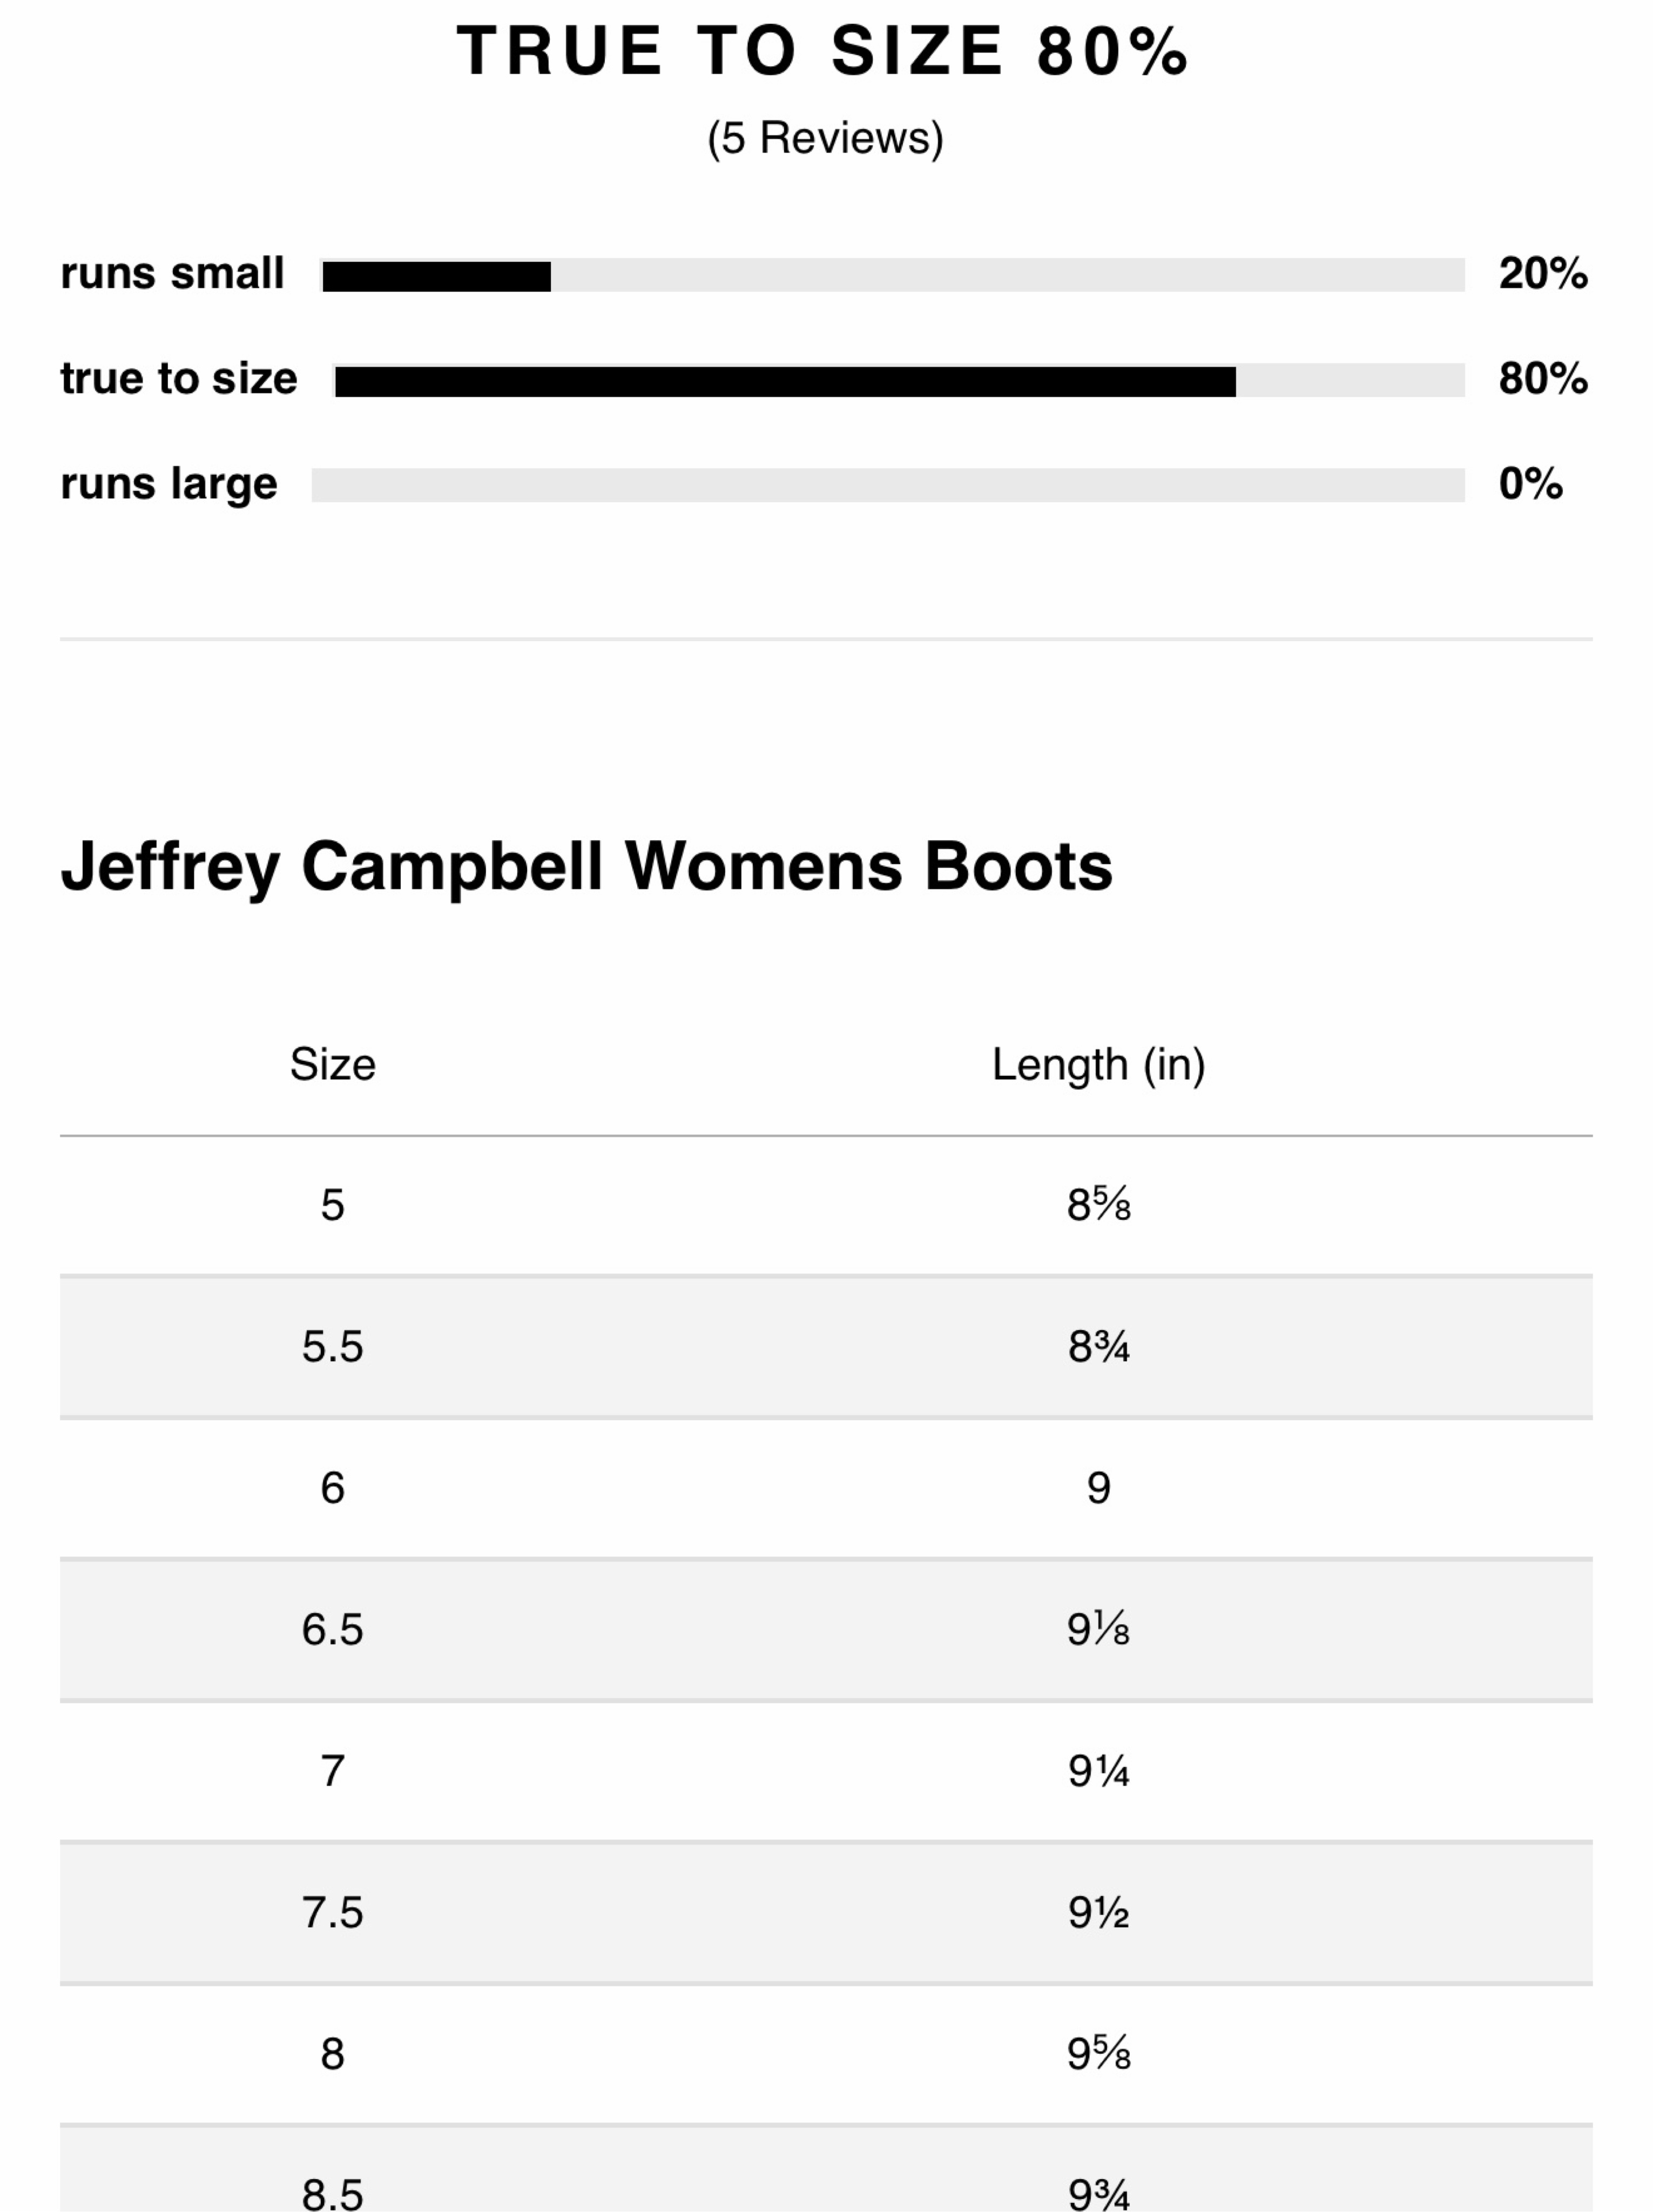Select the 5 Reviews text

[x=825, y=138]
